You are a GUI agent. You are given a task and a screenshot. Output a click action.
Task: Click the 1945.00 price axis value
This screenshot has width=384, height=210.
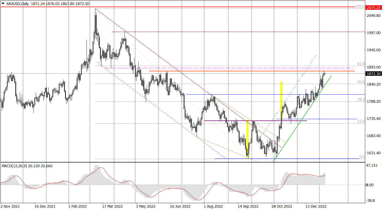[x=374, y=50]
